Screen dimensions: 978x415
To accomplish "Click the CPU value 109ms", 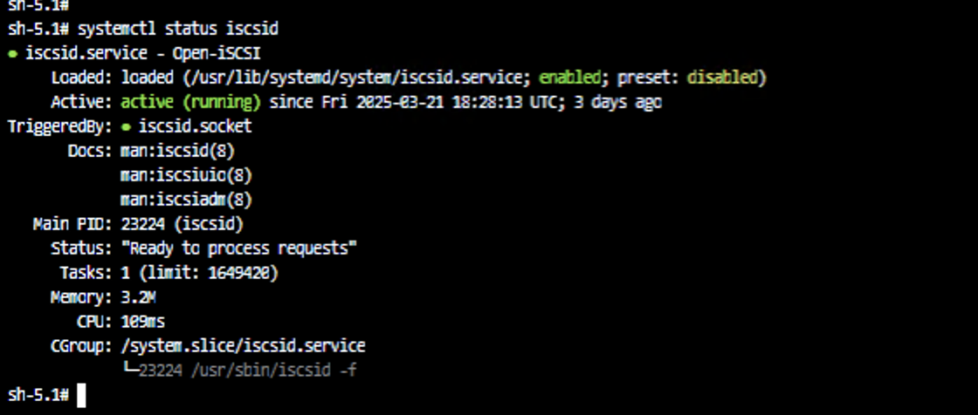I will (x=142, y=322).
